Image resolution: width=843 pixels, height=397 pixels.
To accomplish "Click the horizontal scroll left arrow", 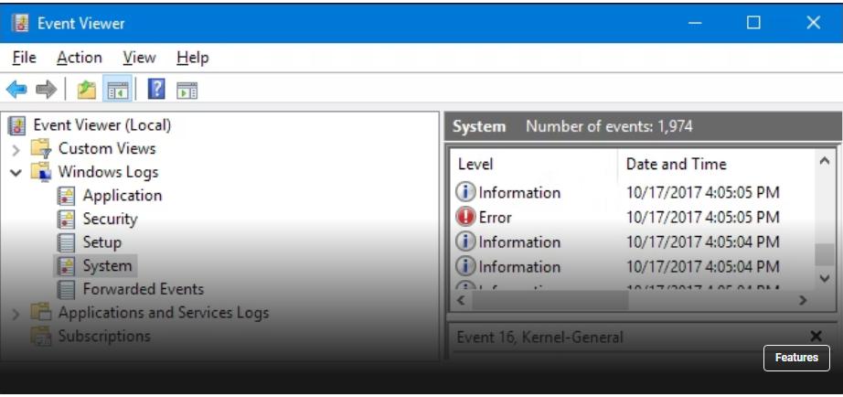I will click(460, 300).
